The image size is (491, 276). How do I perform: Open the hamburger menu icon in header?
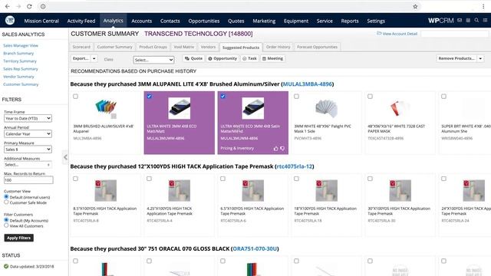tap(485, 21)
